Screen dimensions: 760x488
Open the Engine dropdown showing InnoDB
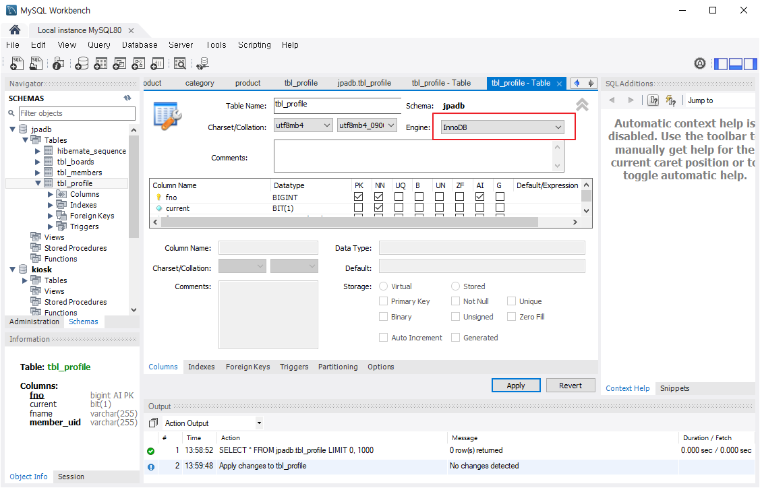tap(502, 127)
